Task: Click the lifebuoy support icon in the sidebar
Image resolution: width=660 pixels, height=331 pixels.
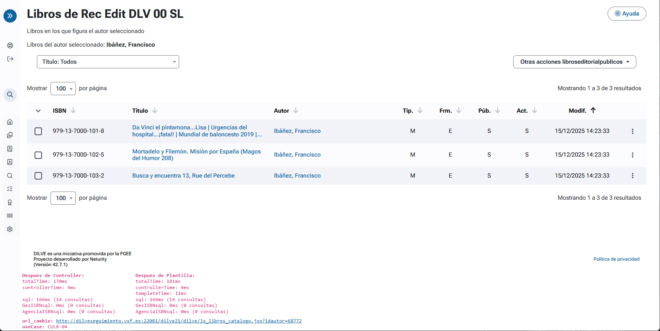Action: click(10, 45)
